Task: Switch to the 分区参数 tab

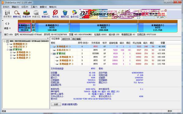Action: coord(56,39)
